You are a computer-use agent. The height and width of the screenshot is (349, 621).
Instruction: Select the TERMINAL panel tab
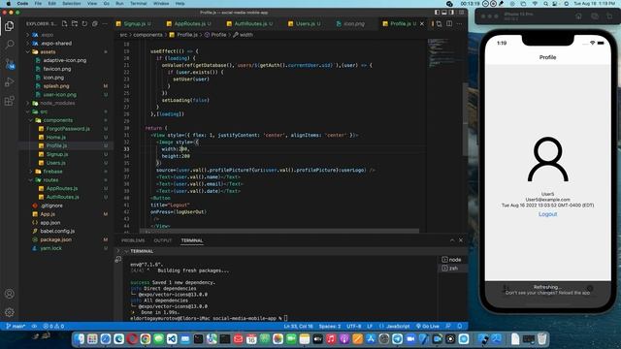point(192,240)
